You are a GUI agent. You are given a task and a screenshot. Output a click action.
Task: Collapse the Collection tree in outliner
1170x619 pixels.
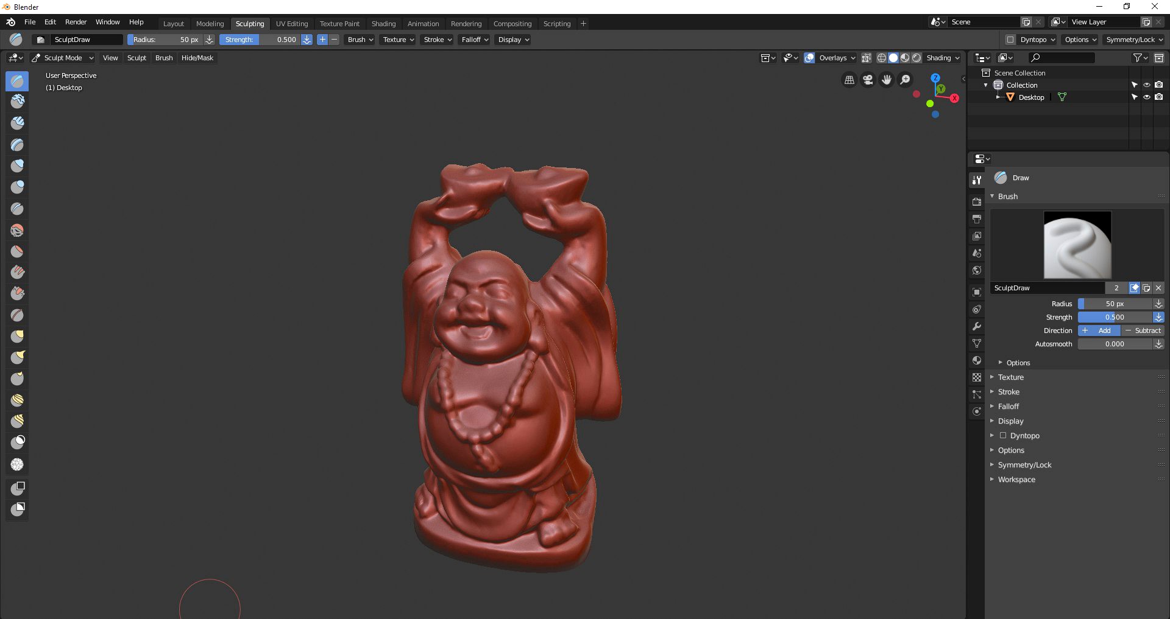(986, 85)
